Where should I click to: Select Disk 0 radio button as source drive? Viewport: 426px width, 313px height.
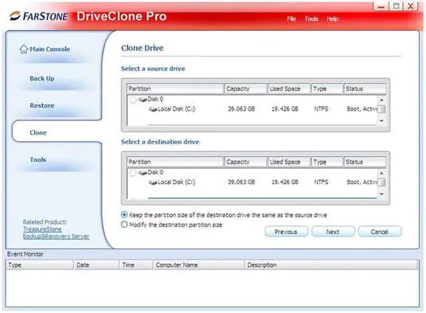(x=132, y=100)
